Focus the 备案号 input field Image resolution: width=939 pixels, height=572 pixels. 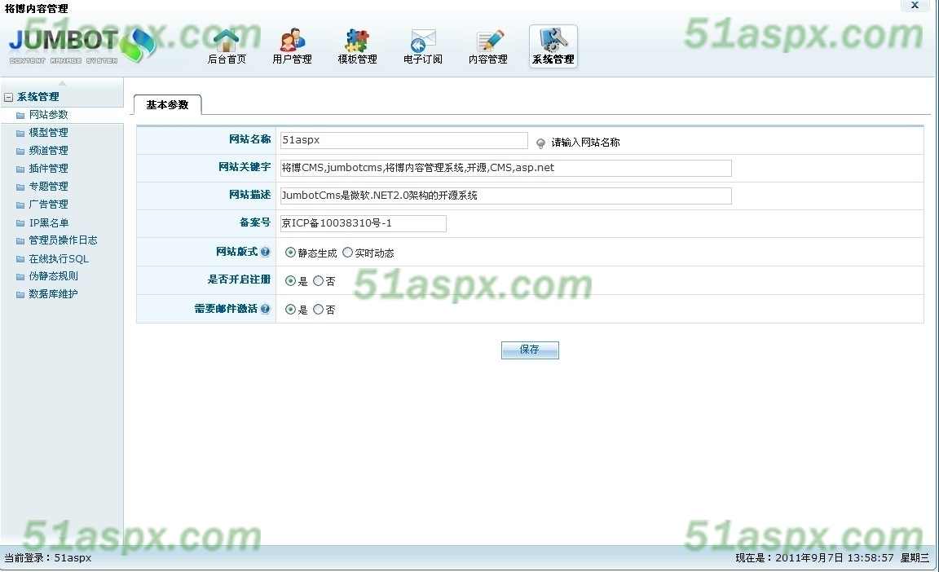tap(363, 223)
